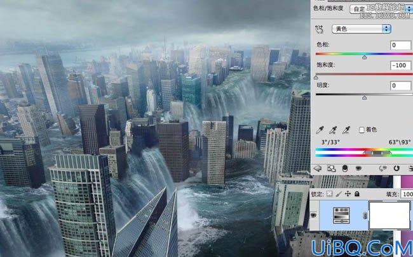The image size is (413, 257).
Task: Click the expand view icon in adjustments panel
Action: pyautogui.click(x=331, y=168)
